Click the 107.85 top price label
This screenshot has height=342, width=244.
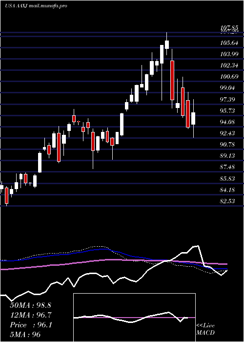[x=229, y=28]
